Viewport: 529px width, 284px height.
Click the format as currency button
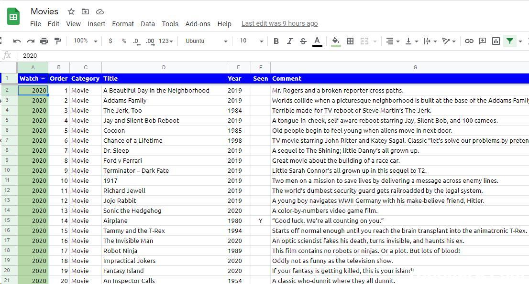pos(110,41)
